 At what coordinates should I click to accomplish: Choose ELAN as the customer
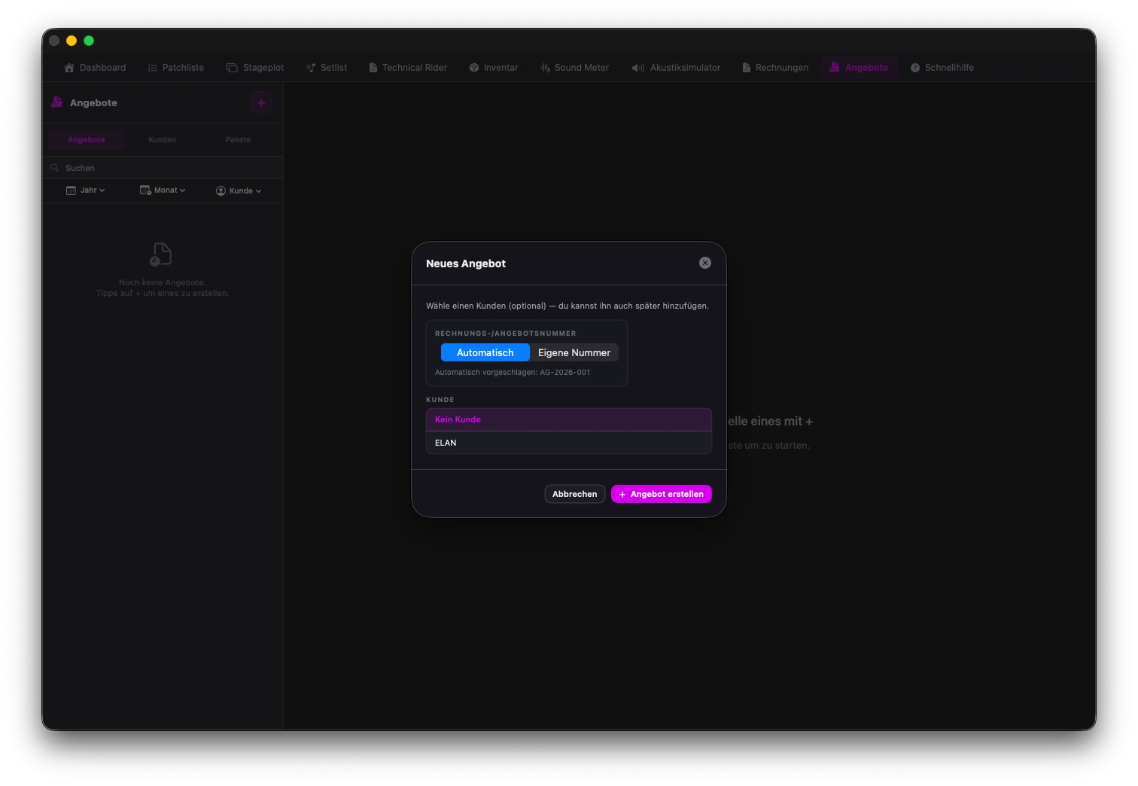pyautogui.click(x=569, y=443)
